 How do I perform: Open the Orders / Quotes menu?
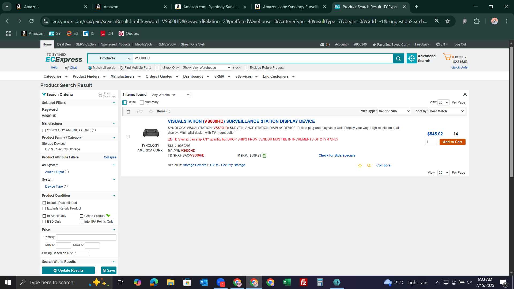tap(162, 77)
